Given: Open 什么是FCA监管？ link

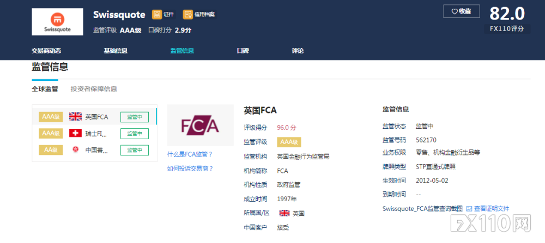Looking at the screenshot, I should tap(190, 154).
